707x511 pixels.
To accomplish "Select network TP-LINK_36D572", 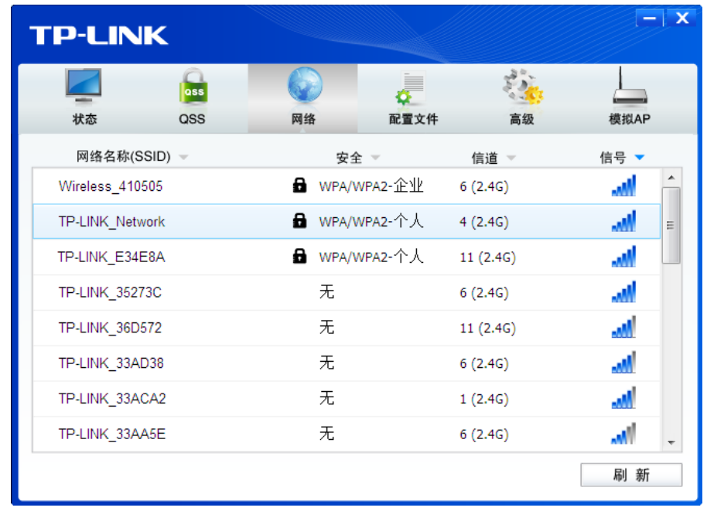I will (x=347, y=327).
